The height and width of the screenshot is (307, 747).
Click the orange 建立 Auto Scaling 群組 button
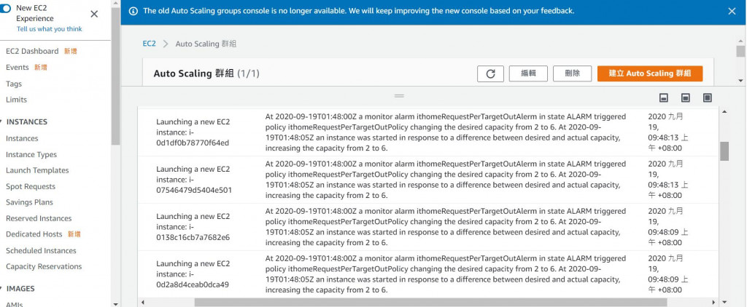pos(650,73)
